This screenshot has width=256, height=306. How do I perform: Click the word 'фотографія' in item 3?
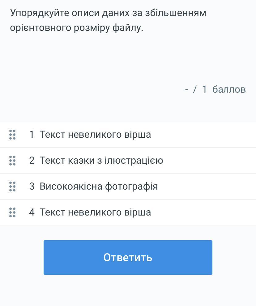coord(131,187)
